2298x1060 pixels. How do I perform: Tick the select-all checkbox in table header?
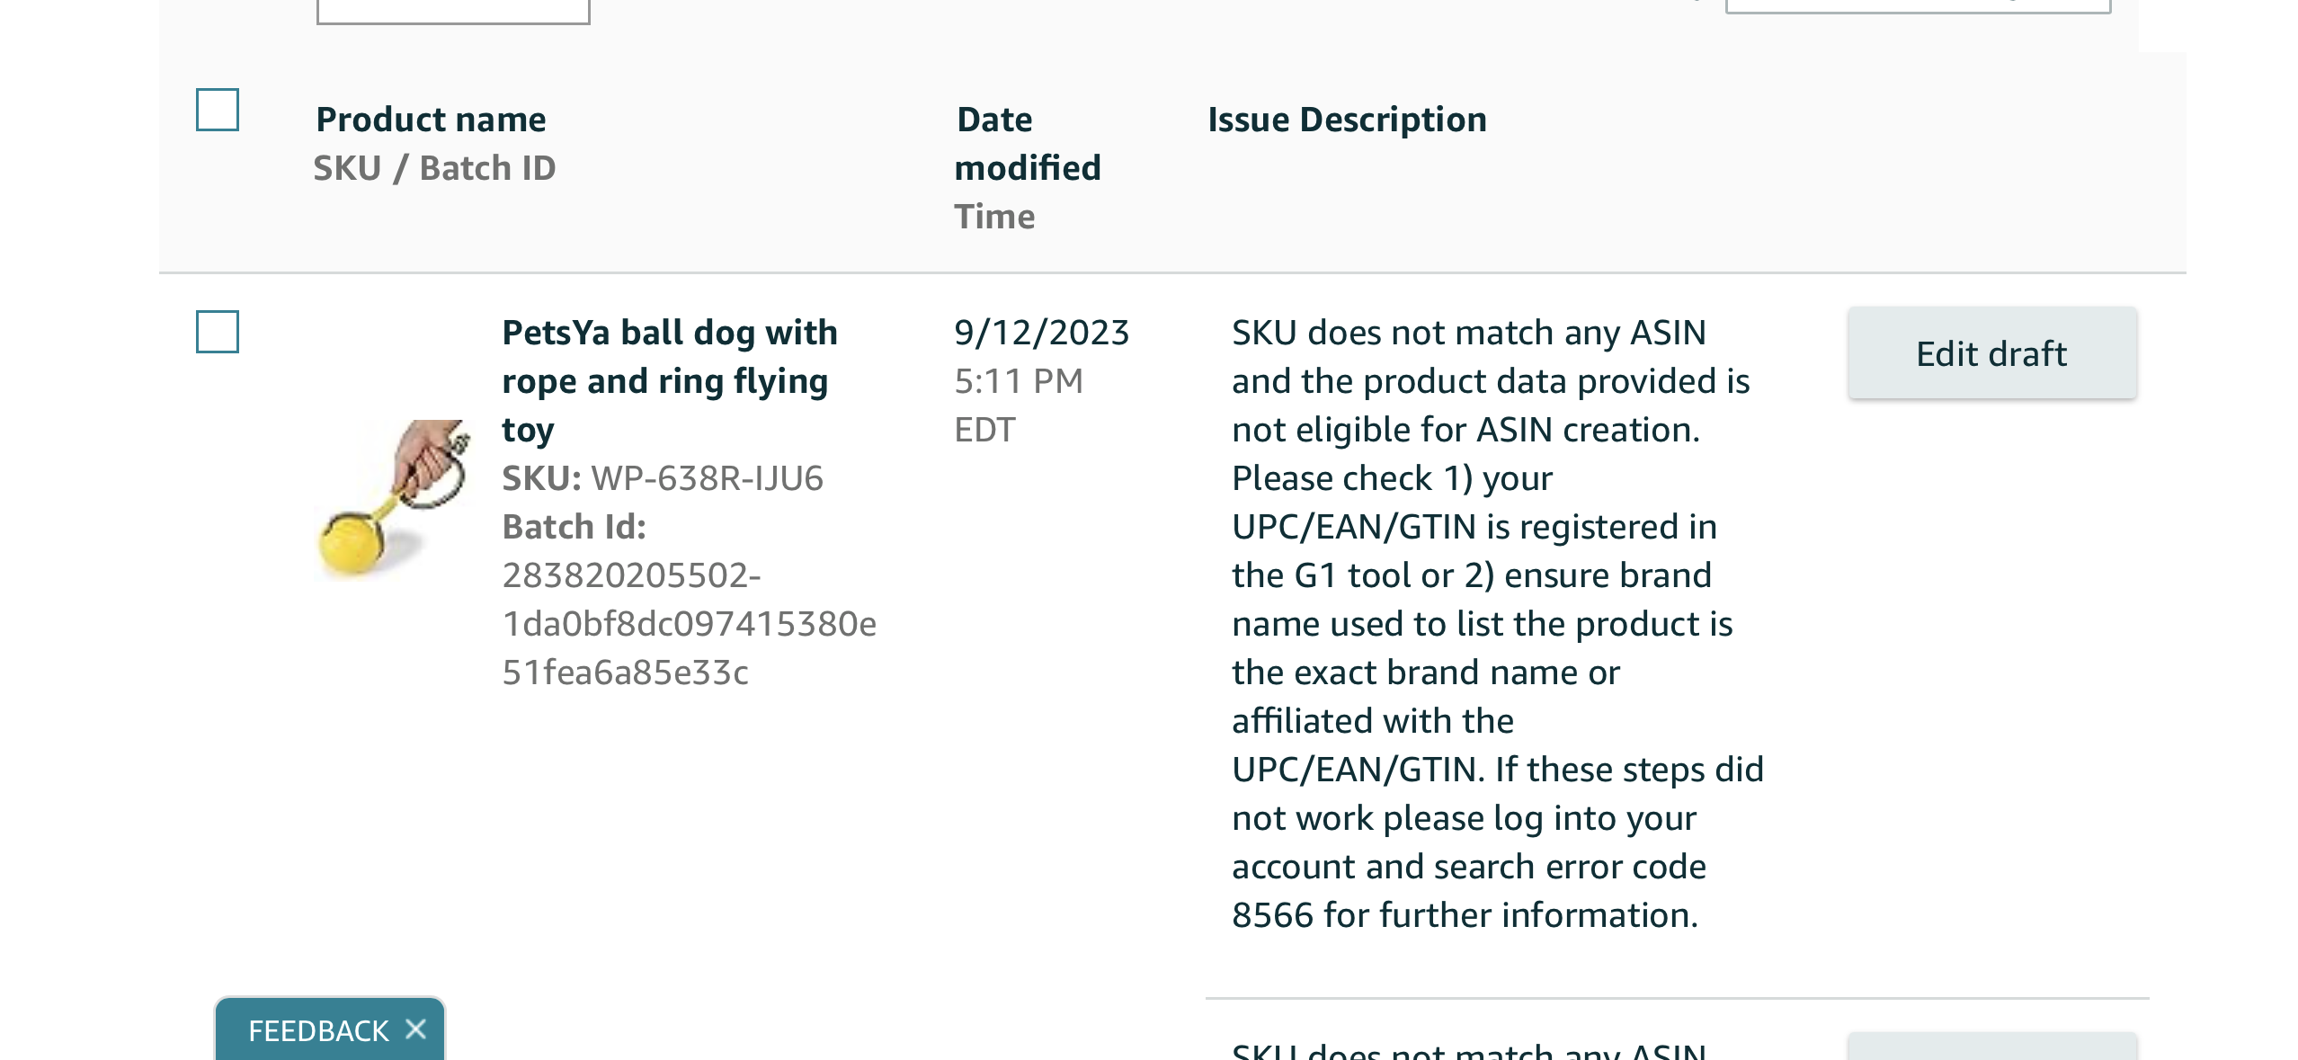point(218,110)
